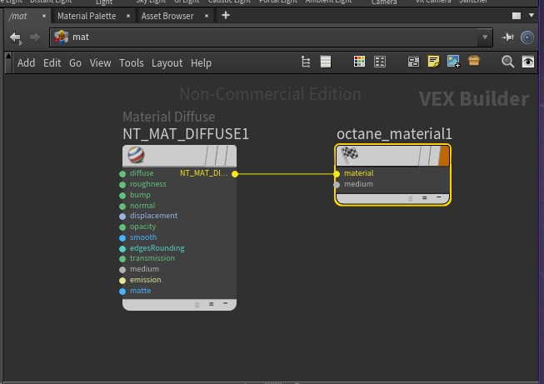Select the NT_MAT_DIFFUSE1 node name
Image resolution: width=544 pixels, height=384 pixels.
click(186, 134)
